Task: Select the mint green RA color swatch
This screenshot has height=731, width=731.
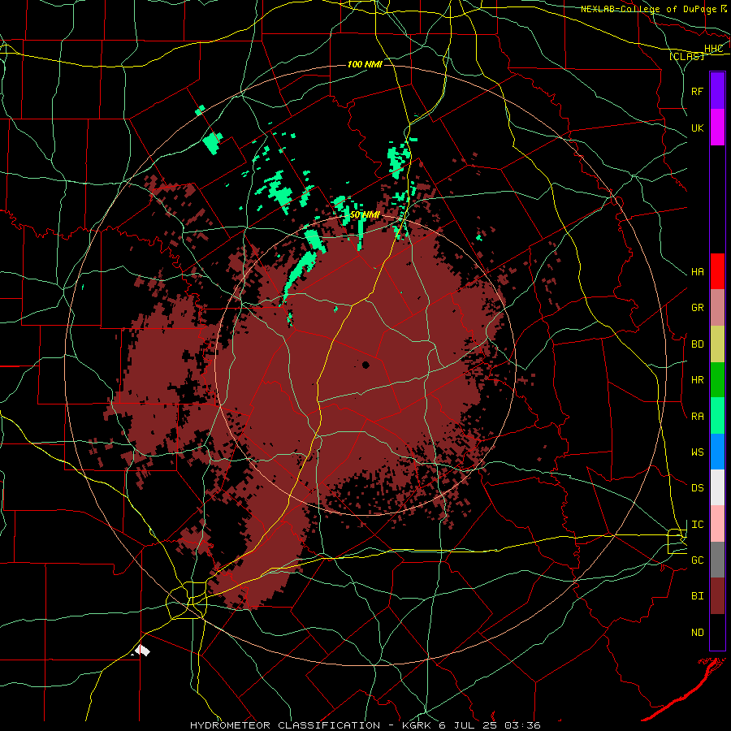Action: pos(717,416)
